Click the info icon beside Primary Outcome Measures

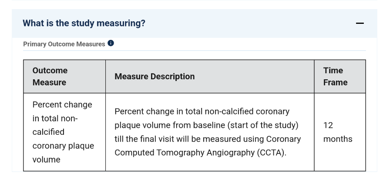(111, 43)
